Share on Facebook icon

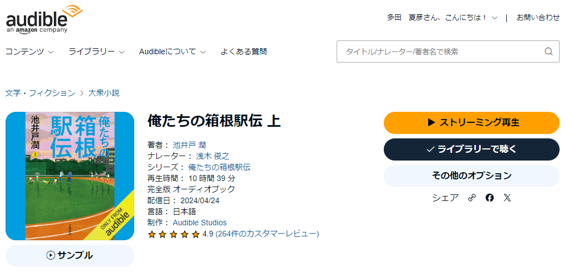[x=489, y=198]
